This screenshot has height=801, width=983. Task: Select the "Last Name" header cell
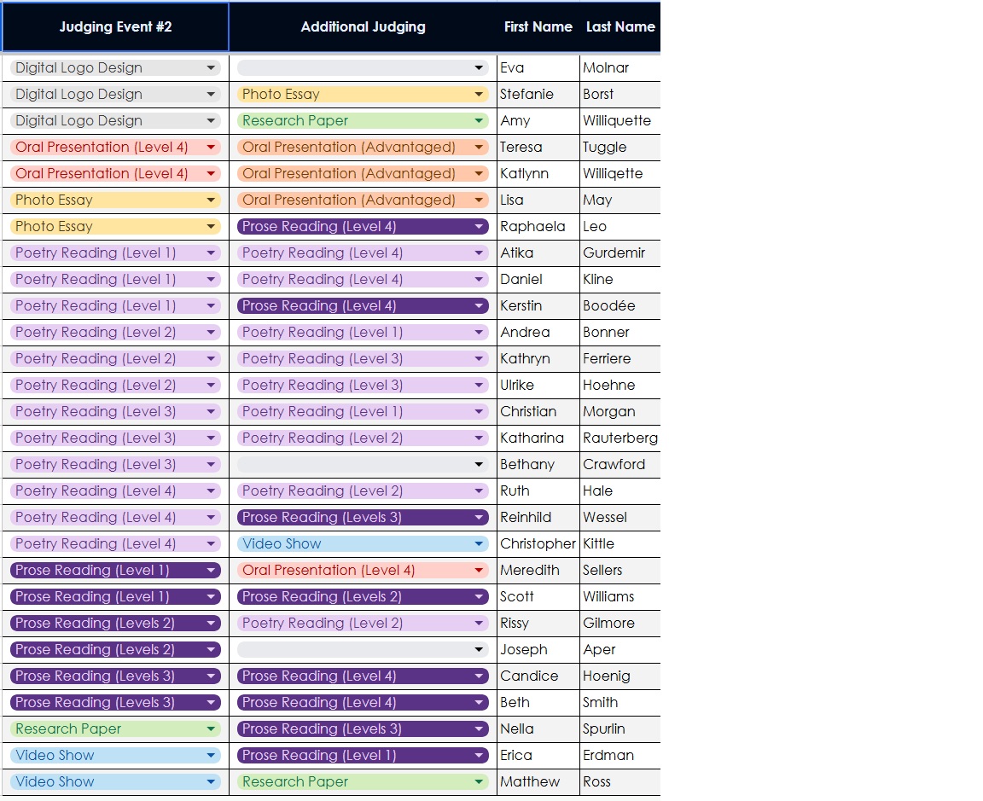619,27
